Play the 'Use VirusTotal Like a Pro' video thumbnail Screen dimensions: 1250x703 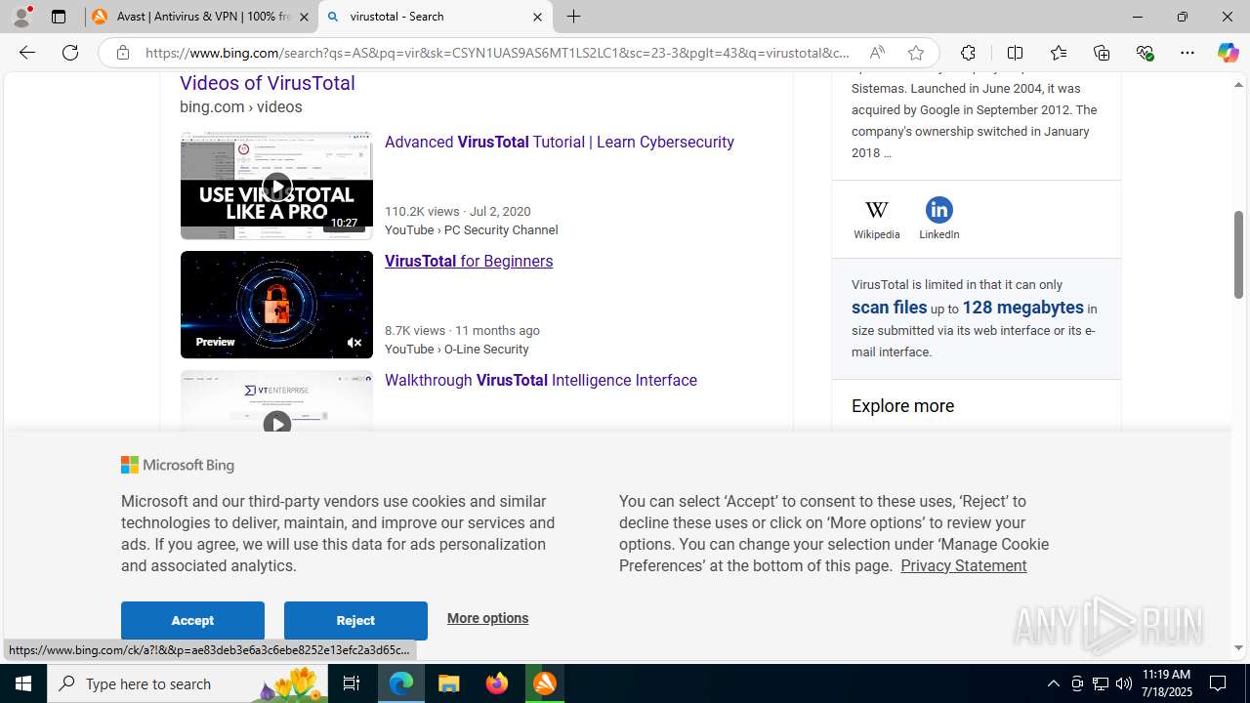tap(276, 186)
